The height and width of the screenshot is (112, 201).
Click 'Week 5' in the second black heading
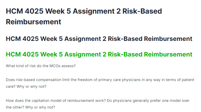[x=52, y=39]
